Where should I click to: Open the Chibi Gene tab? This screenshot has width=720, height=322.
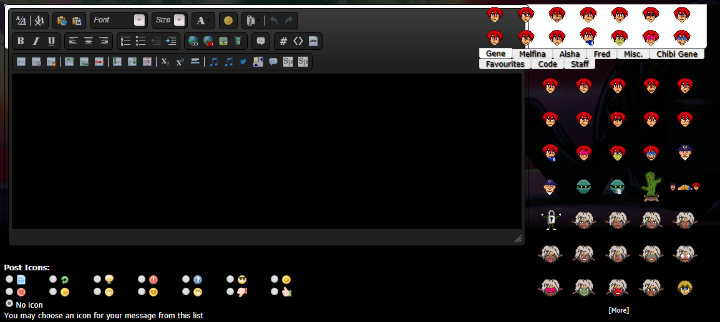point(677,54)
